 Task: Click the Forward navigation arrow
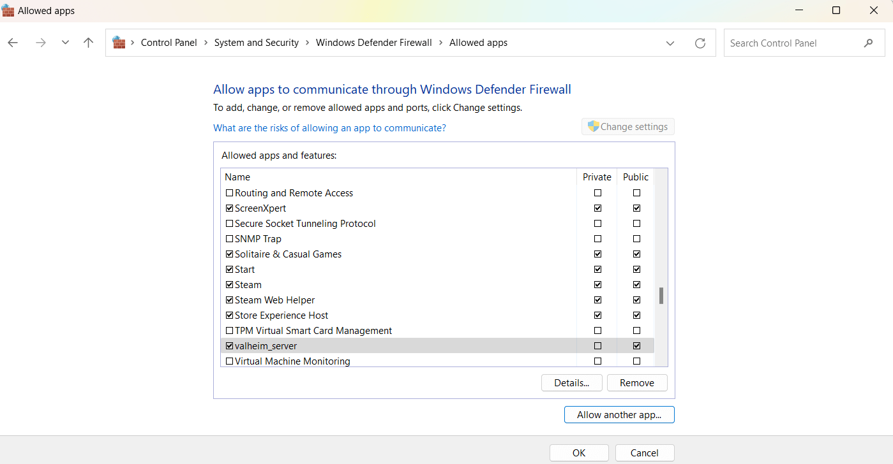pos(40,43)
